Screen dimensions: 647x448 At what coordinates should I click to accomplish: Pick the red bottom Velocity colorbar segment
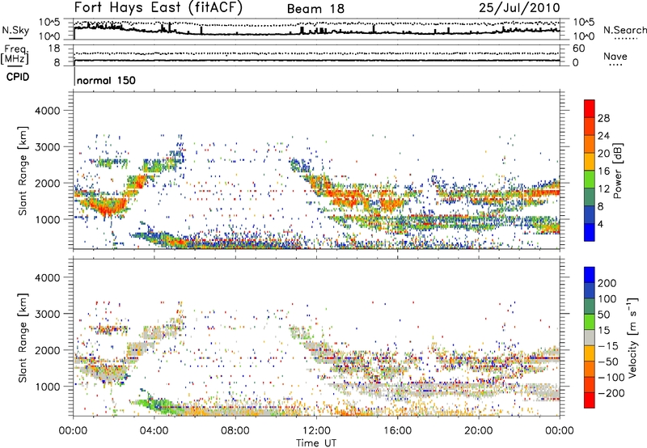point(590,400)
